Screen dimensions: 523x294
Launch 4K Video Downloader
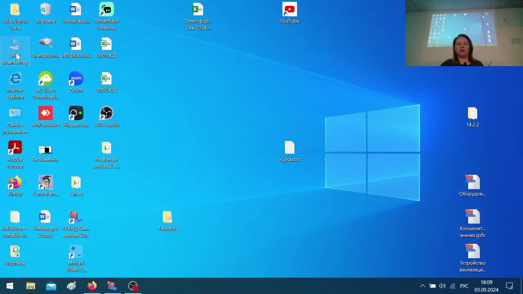[x=45, y=86]
